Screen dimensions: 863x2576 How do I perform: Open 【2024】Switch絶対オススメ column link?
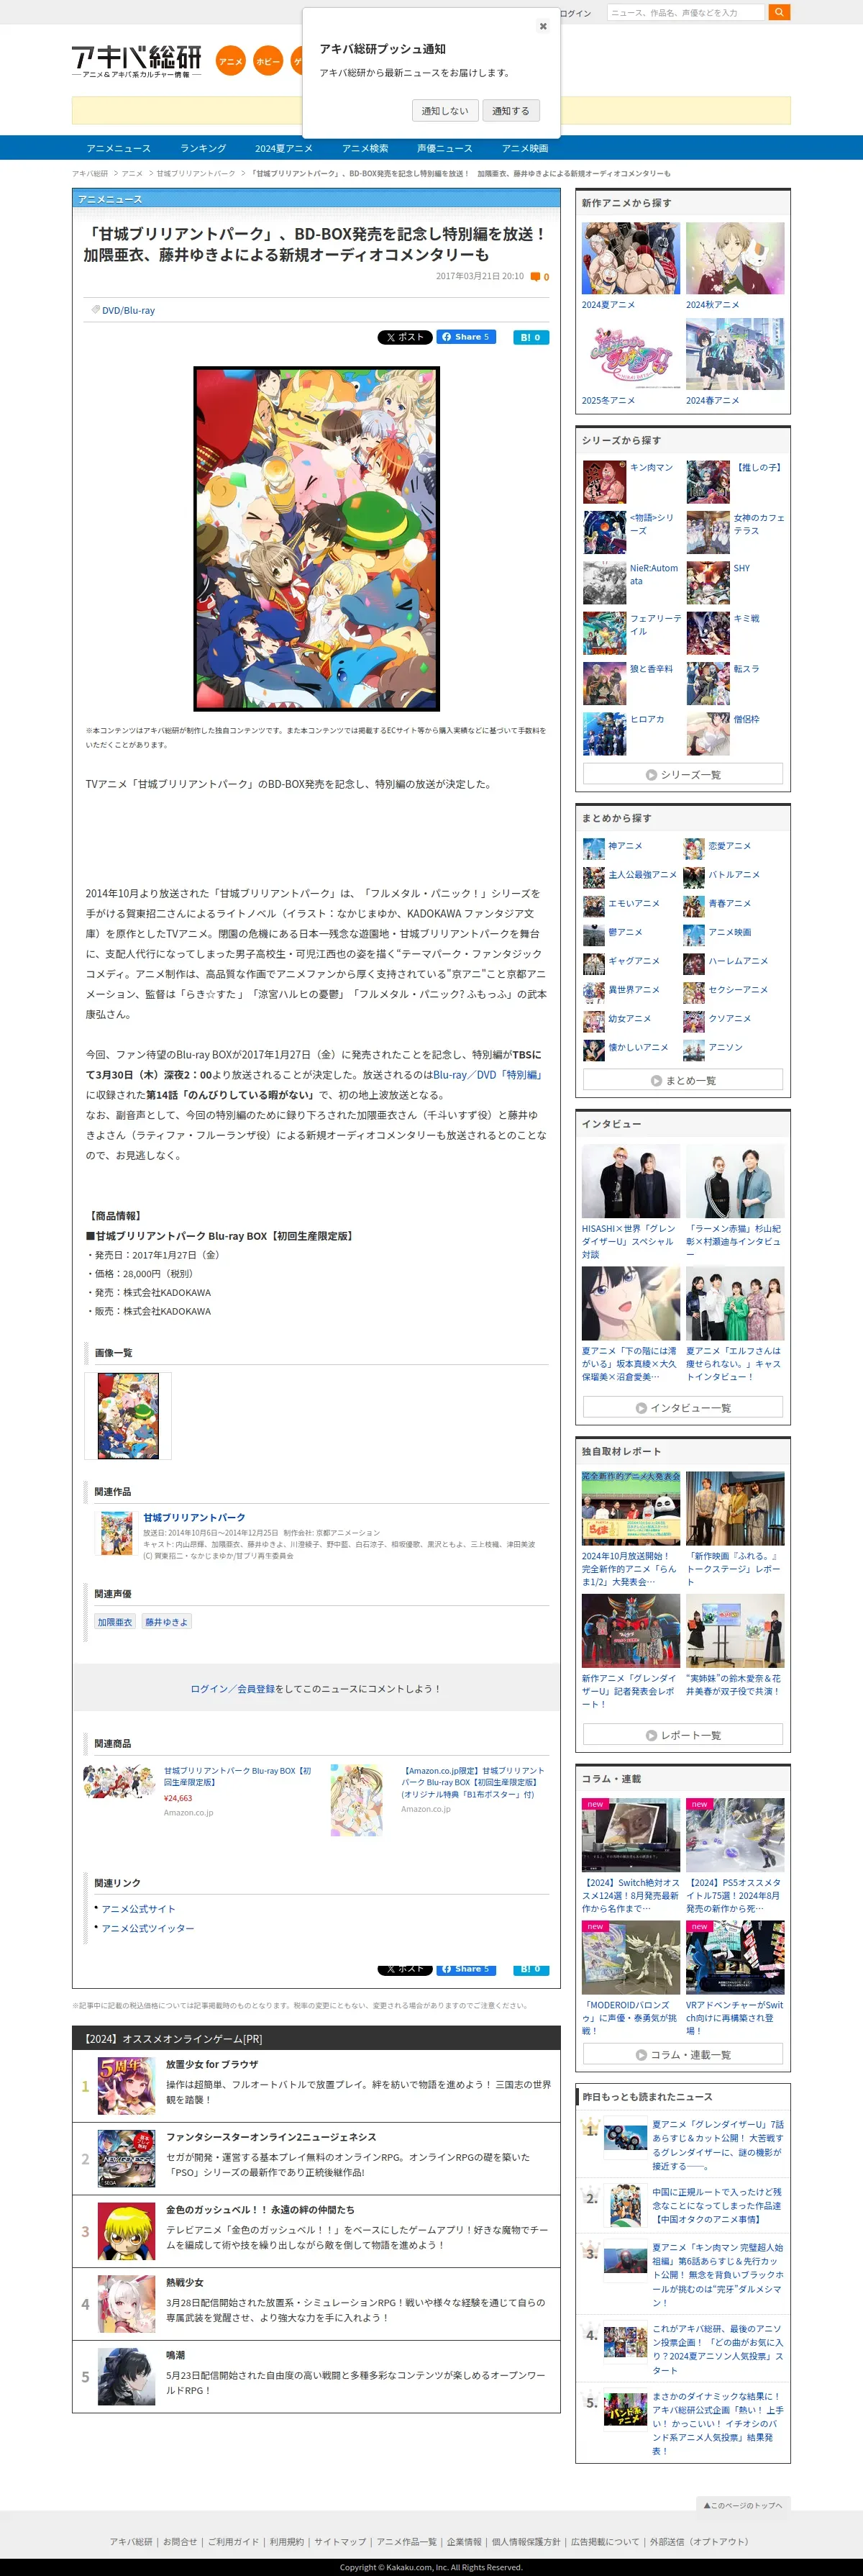(x=630, y=1895)
